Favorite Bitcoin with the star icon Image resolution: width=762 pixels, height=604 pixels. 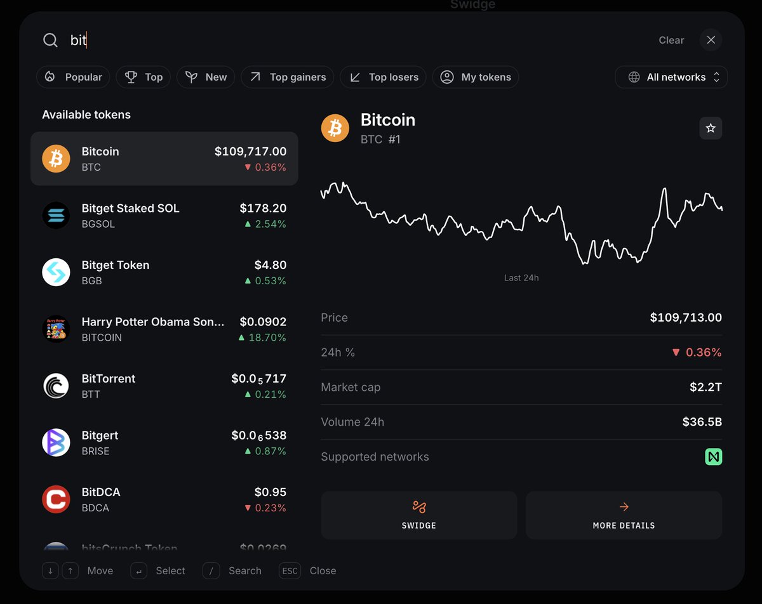click(711, 128)
